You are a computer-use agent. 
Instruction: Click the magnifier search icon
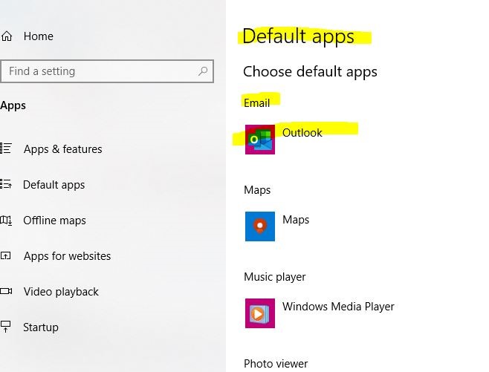pos(203,71)
